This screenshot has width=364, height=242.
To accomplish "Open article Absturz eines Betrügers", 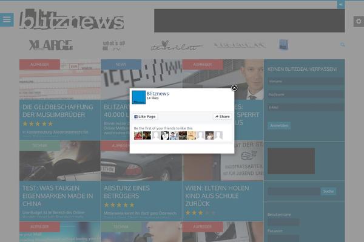I will (127, 192).
